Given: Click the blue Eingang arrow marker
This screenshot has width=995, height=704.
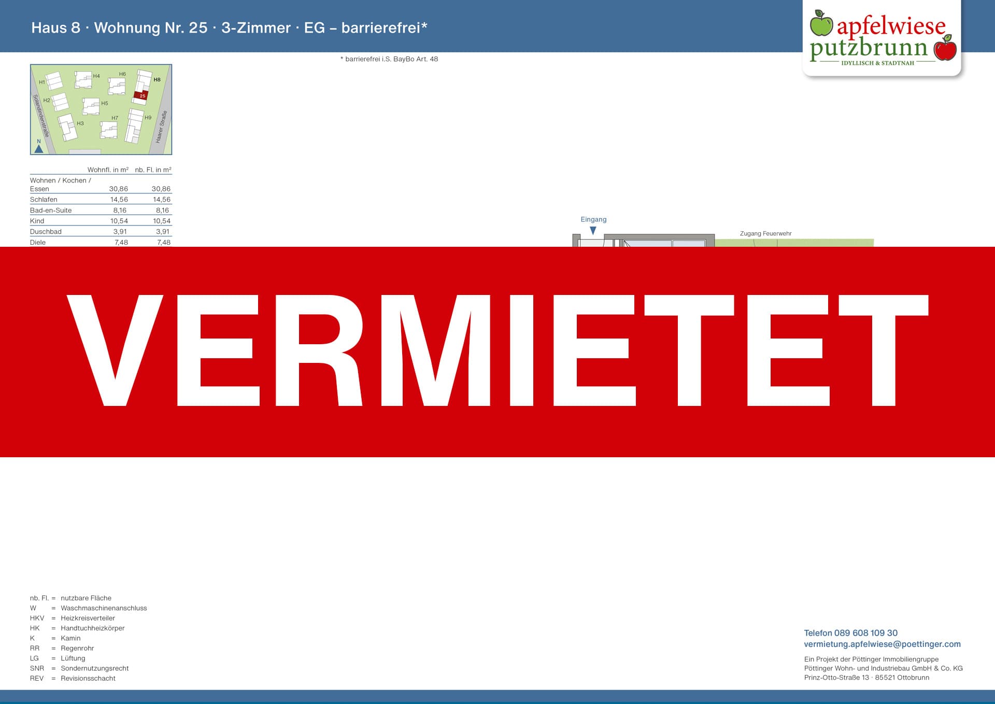Looking at the screenshot, I should pyautogui.click(x=593, y=231).
